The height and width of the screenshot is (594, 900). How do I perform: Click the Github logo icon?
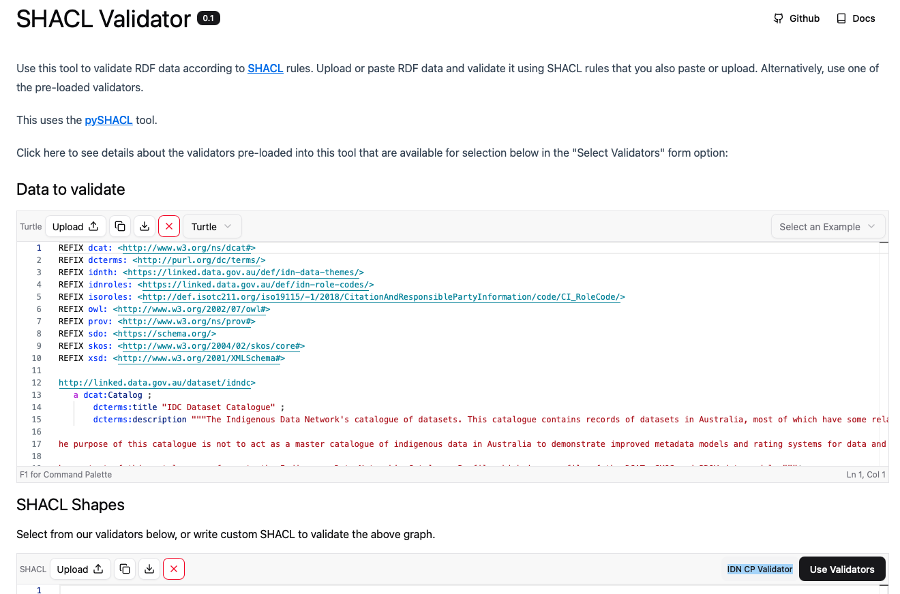[x=779, y=18]
